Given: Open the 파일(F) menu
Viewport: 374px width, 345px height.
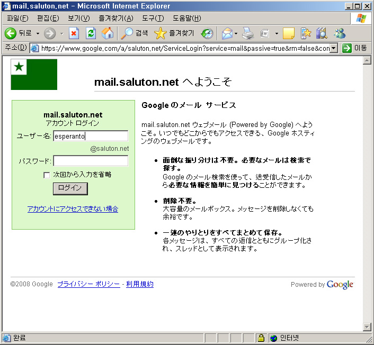Looking at the screenshot, I should pyautogui.click(x=17, y=19).
